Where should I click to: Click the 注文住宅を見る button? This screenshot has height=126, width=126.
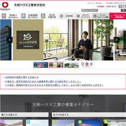pyautogui.click(x=28, y=47)
